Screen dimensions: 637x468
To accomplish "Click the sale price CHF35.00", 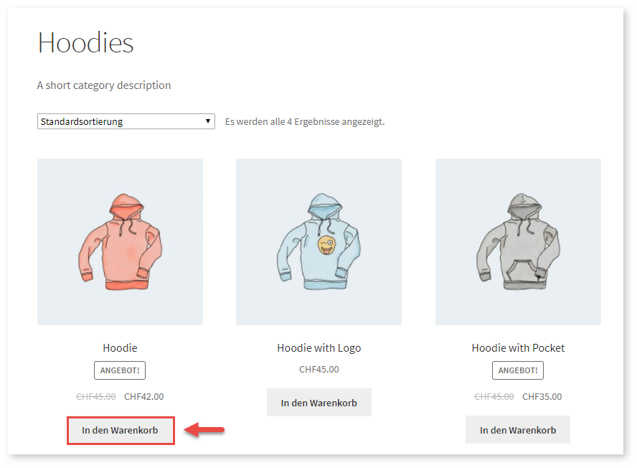I will point(542,397).
